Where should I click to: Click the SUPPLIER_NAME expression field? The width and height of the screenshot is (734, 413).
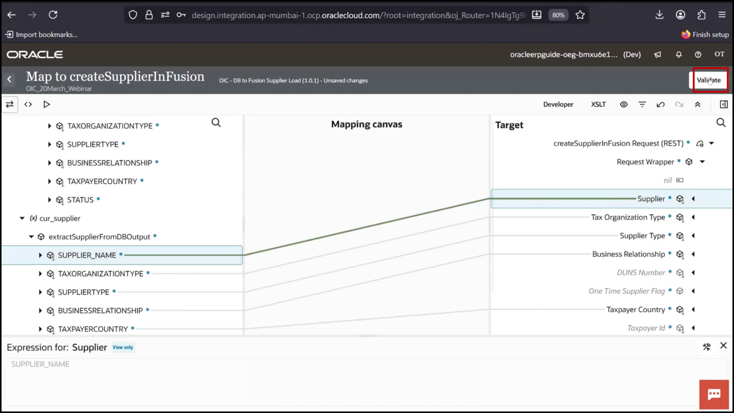[366, 382]
